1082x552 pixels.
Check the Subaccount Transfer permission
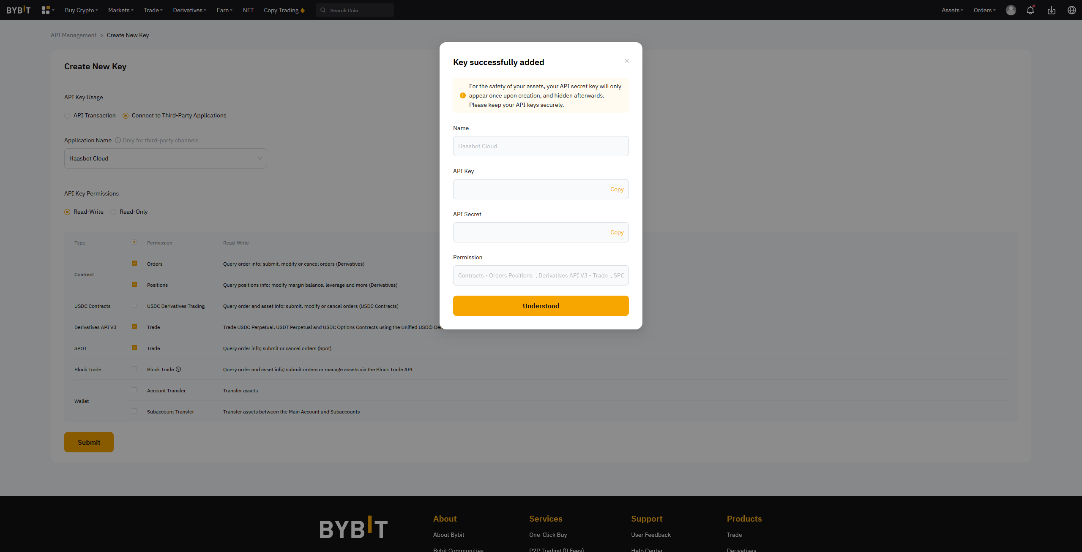point(134,411)
